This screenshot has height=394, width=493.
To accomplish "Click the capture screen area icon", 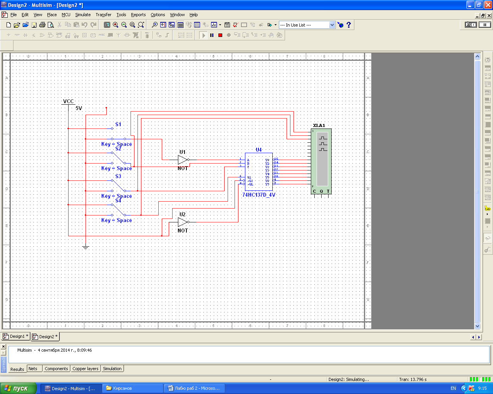I will pos(244,25).
